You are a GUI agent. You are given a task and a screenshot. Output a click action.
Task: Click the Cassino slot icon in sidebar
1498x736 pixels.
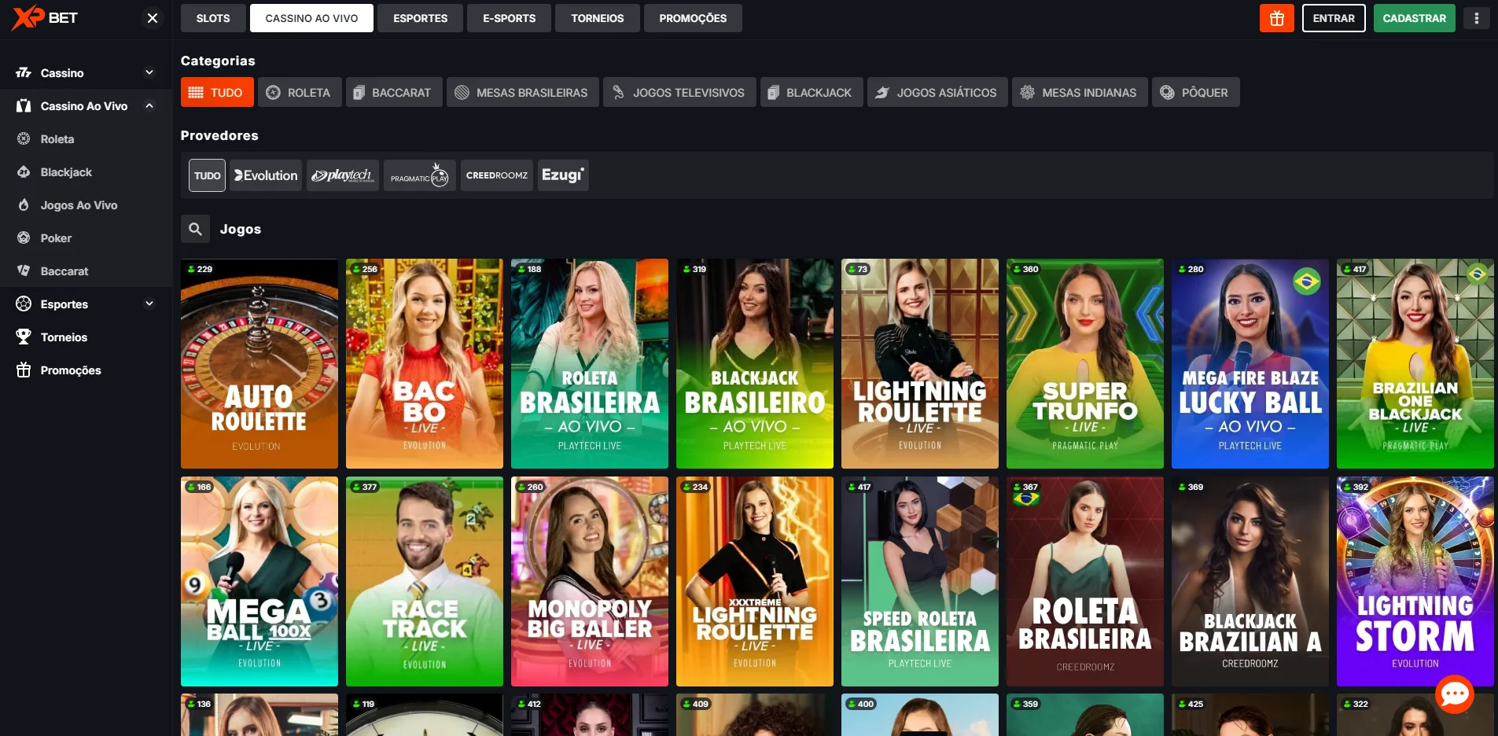pyautogui.click(x=24, y=73)
